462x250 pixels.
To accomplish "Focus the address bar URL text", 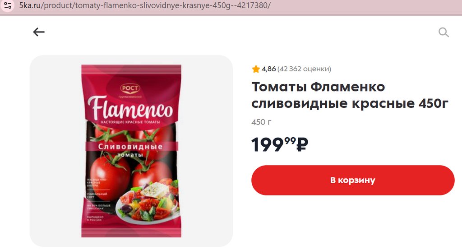I will point(145,5).
